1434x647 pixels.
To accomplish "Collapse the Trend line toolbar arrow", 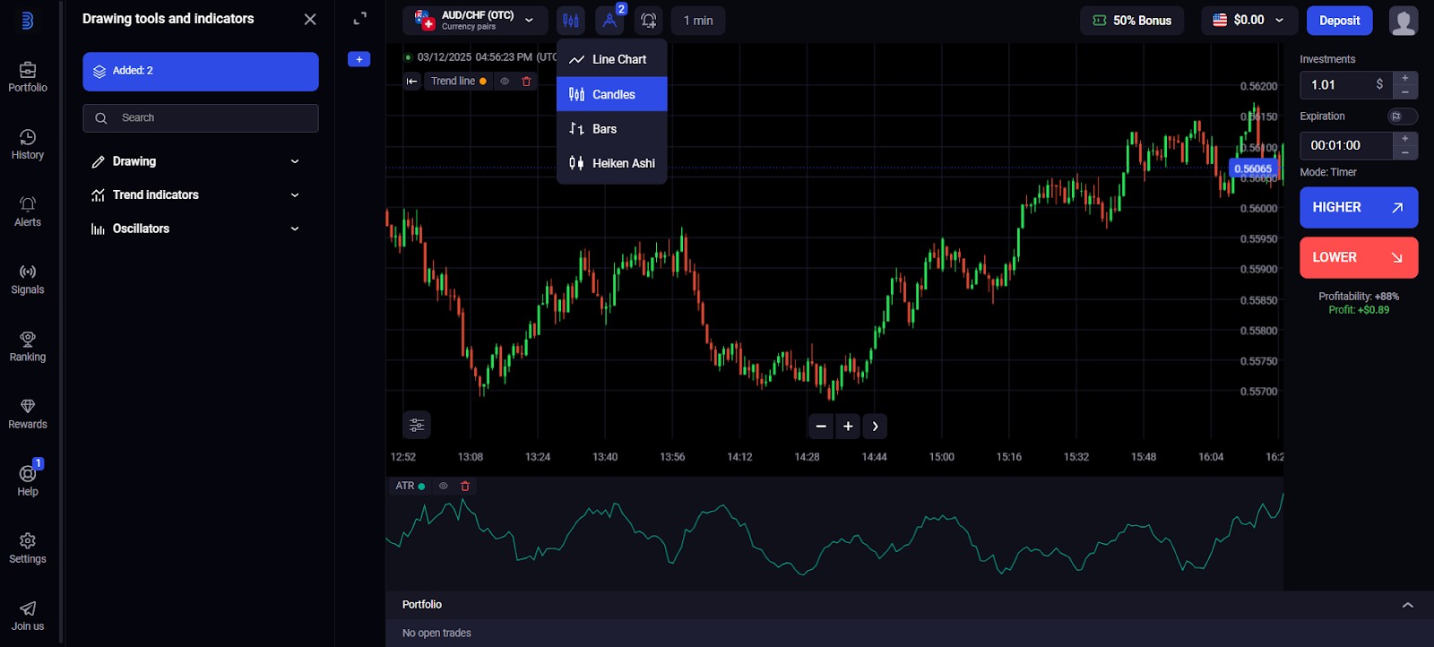I will (x=411, y=81).
